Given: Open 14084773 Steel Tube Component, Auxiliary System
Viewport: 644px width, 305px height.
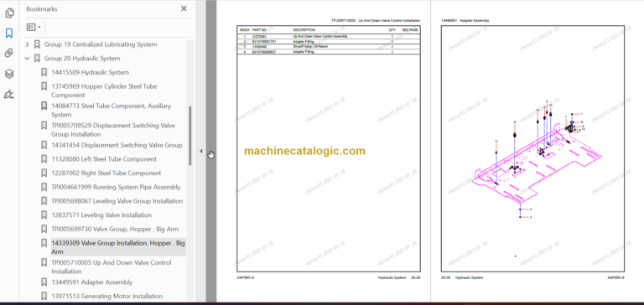Looking at the screenshot, I should 111,110.
